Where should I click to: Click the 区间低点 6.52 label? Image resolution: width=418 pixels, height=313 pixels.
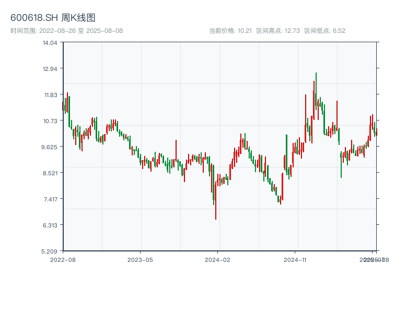pos(324,31)
